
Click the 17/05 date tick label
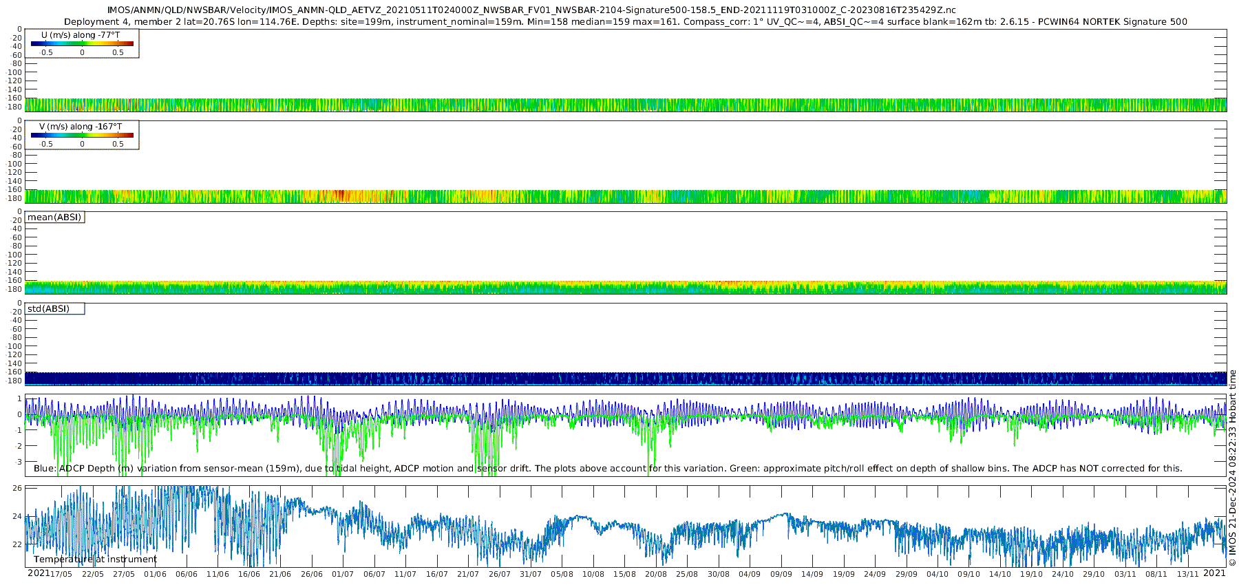click(61, 574)
